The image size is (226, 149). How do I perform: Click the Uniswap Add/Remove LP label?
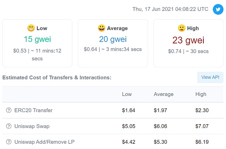tap(44, 142)
